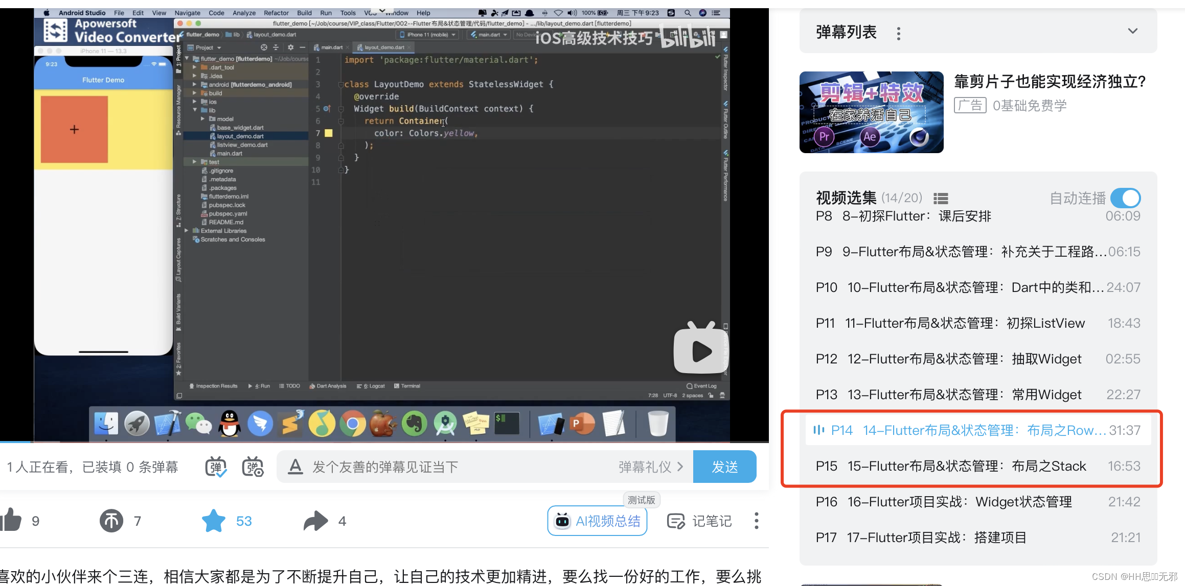Toggle the 自动连播 switch
The width and height of the screenshot is (1185, 586).
pyautogui.click(x=1125, y=198)
